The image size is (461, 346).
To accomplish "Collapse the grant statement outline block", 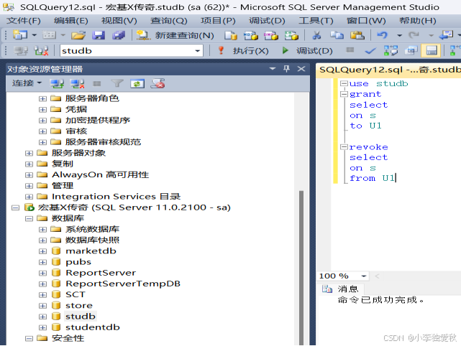I will point(344,94).
